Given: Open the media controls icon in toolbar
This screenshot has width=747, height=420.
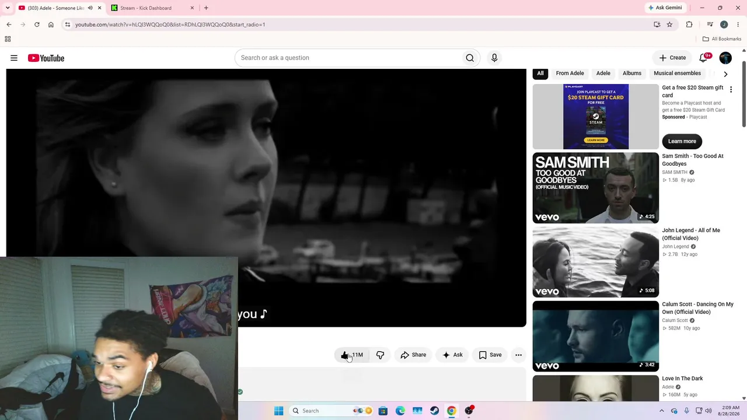Looking at the screenshot, I should point(710,24).
